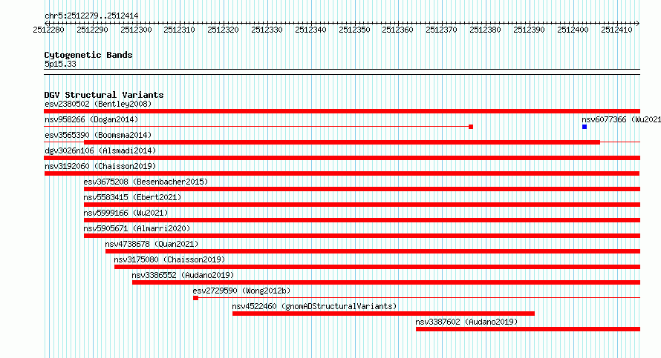The image size is (661, 358).
Task: Click ruler position 2512280
Action: (48, 30)
